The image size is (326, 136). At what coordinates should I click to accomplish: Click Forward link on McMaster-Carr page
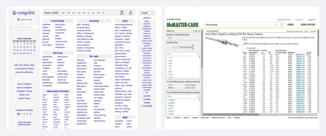313,31
